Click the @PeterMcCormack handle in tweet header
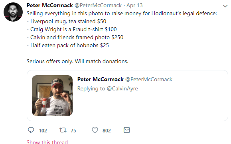Viewport: 231px width, 144px height. pos(98,6)
